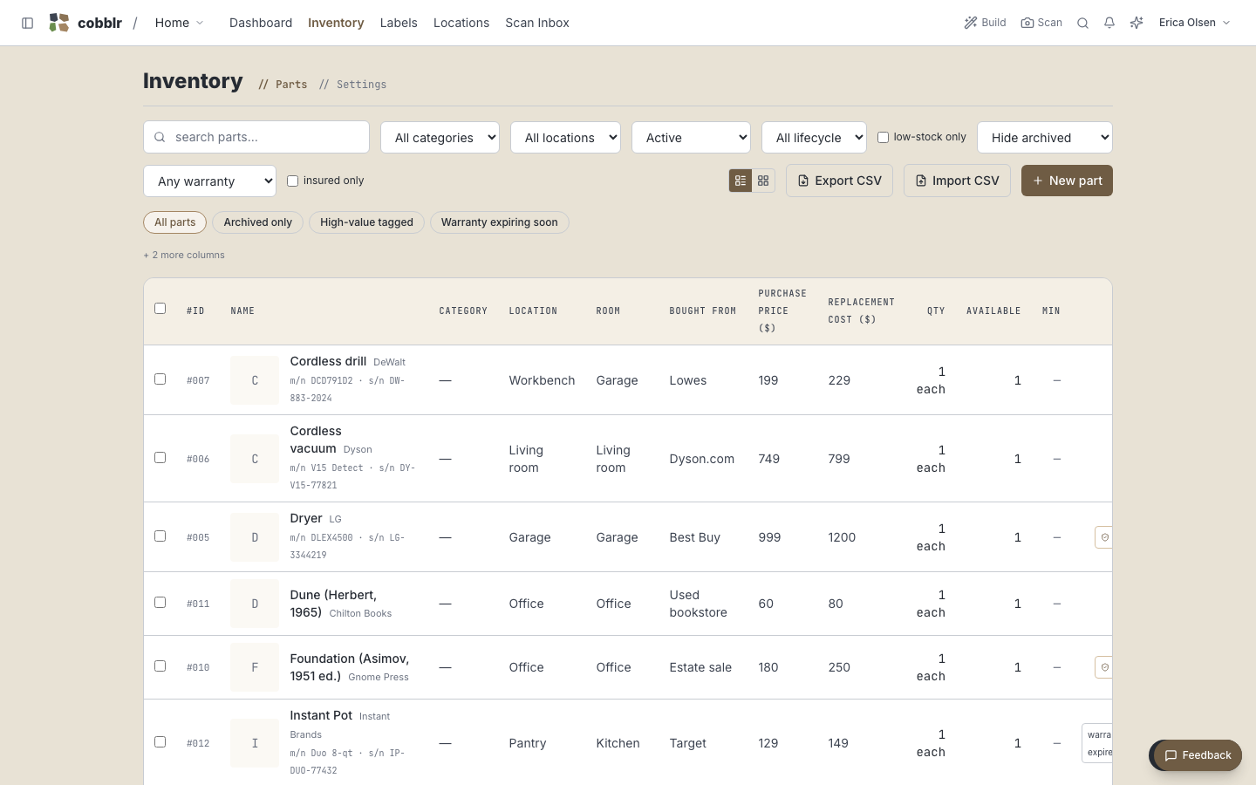Open the All lifecycle dropdown
1256x785 pixels.
[814, 137]
